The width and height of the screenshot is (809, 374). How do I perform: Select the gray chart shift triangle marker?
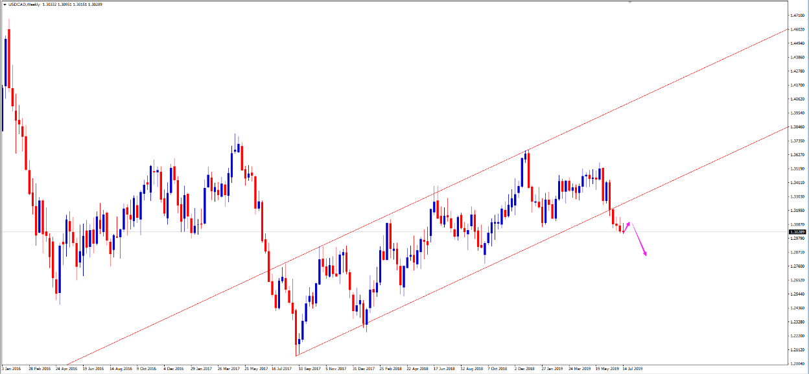pos(628,2)
